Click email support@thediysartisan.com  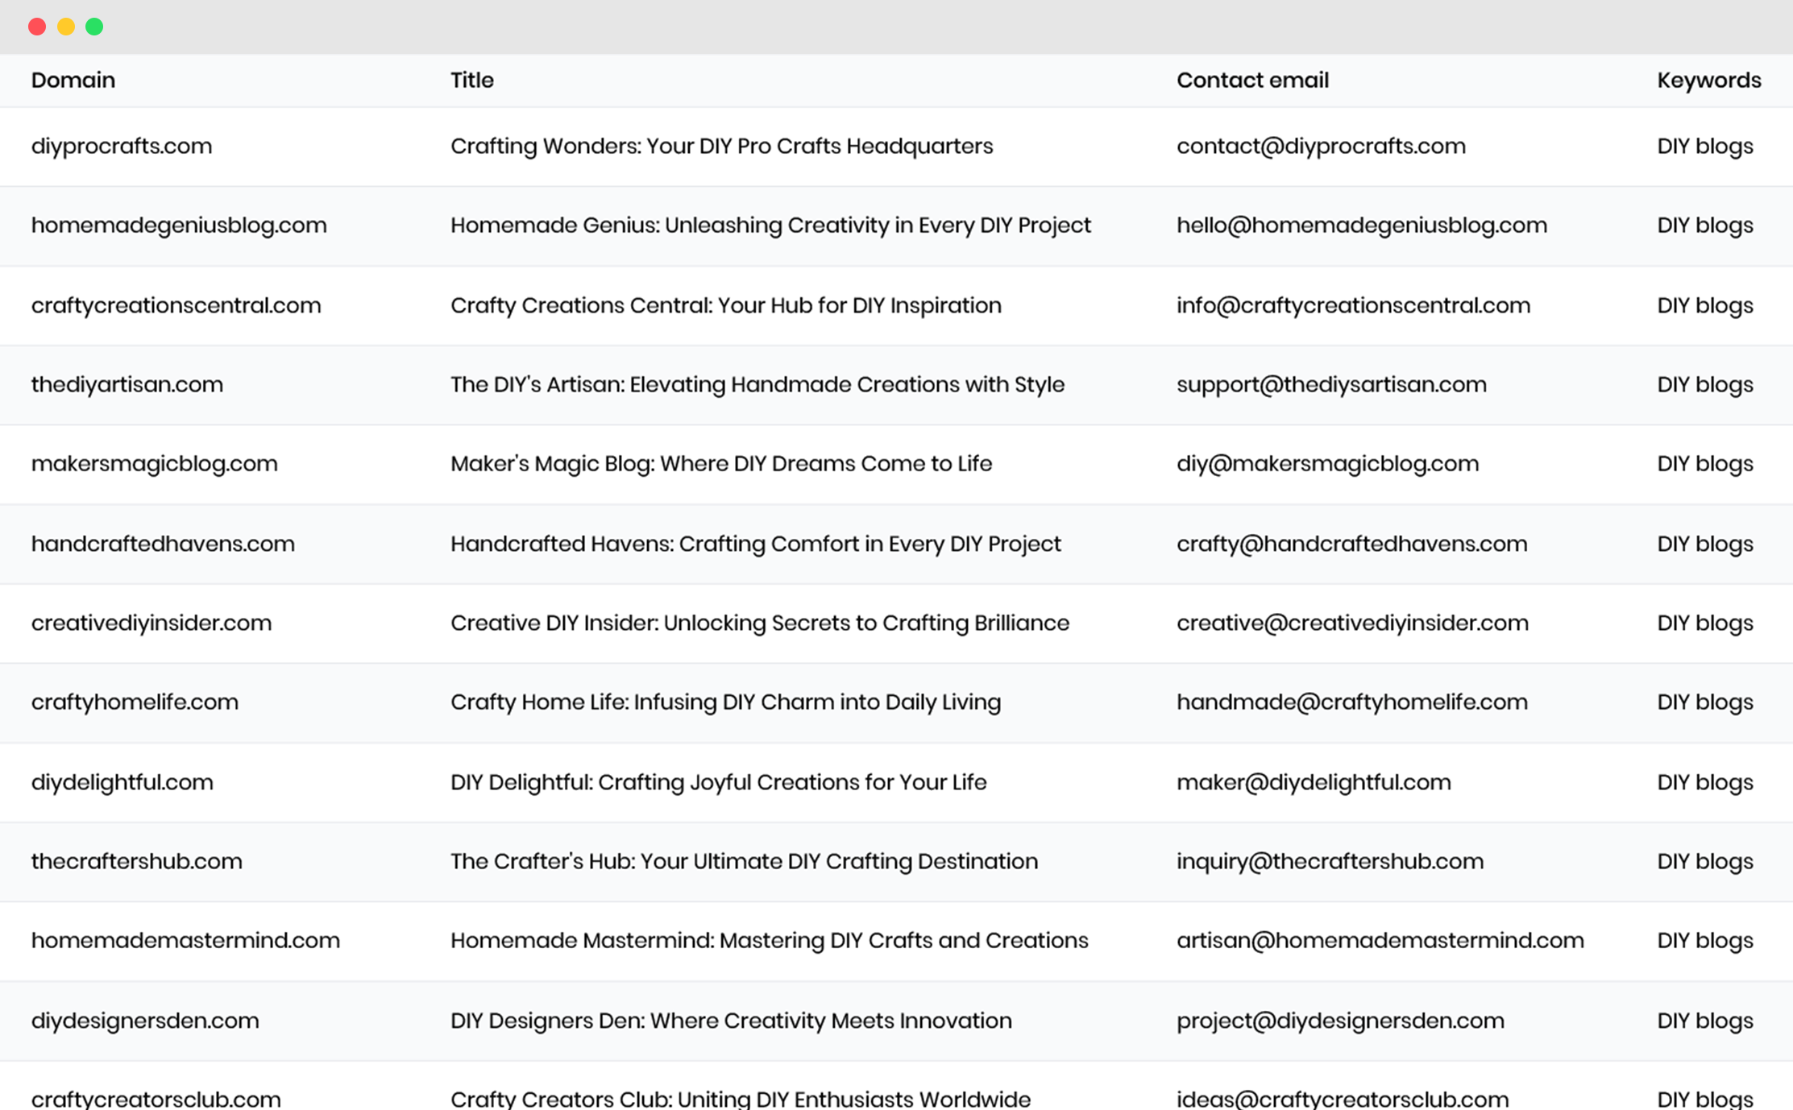(x=1332, y=385)
